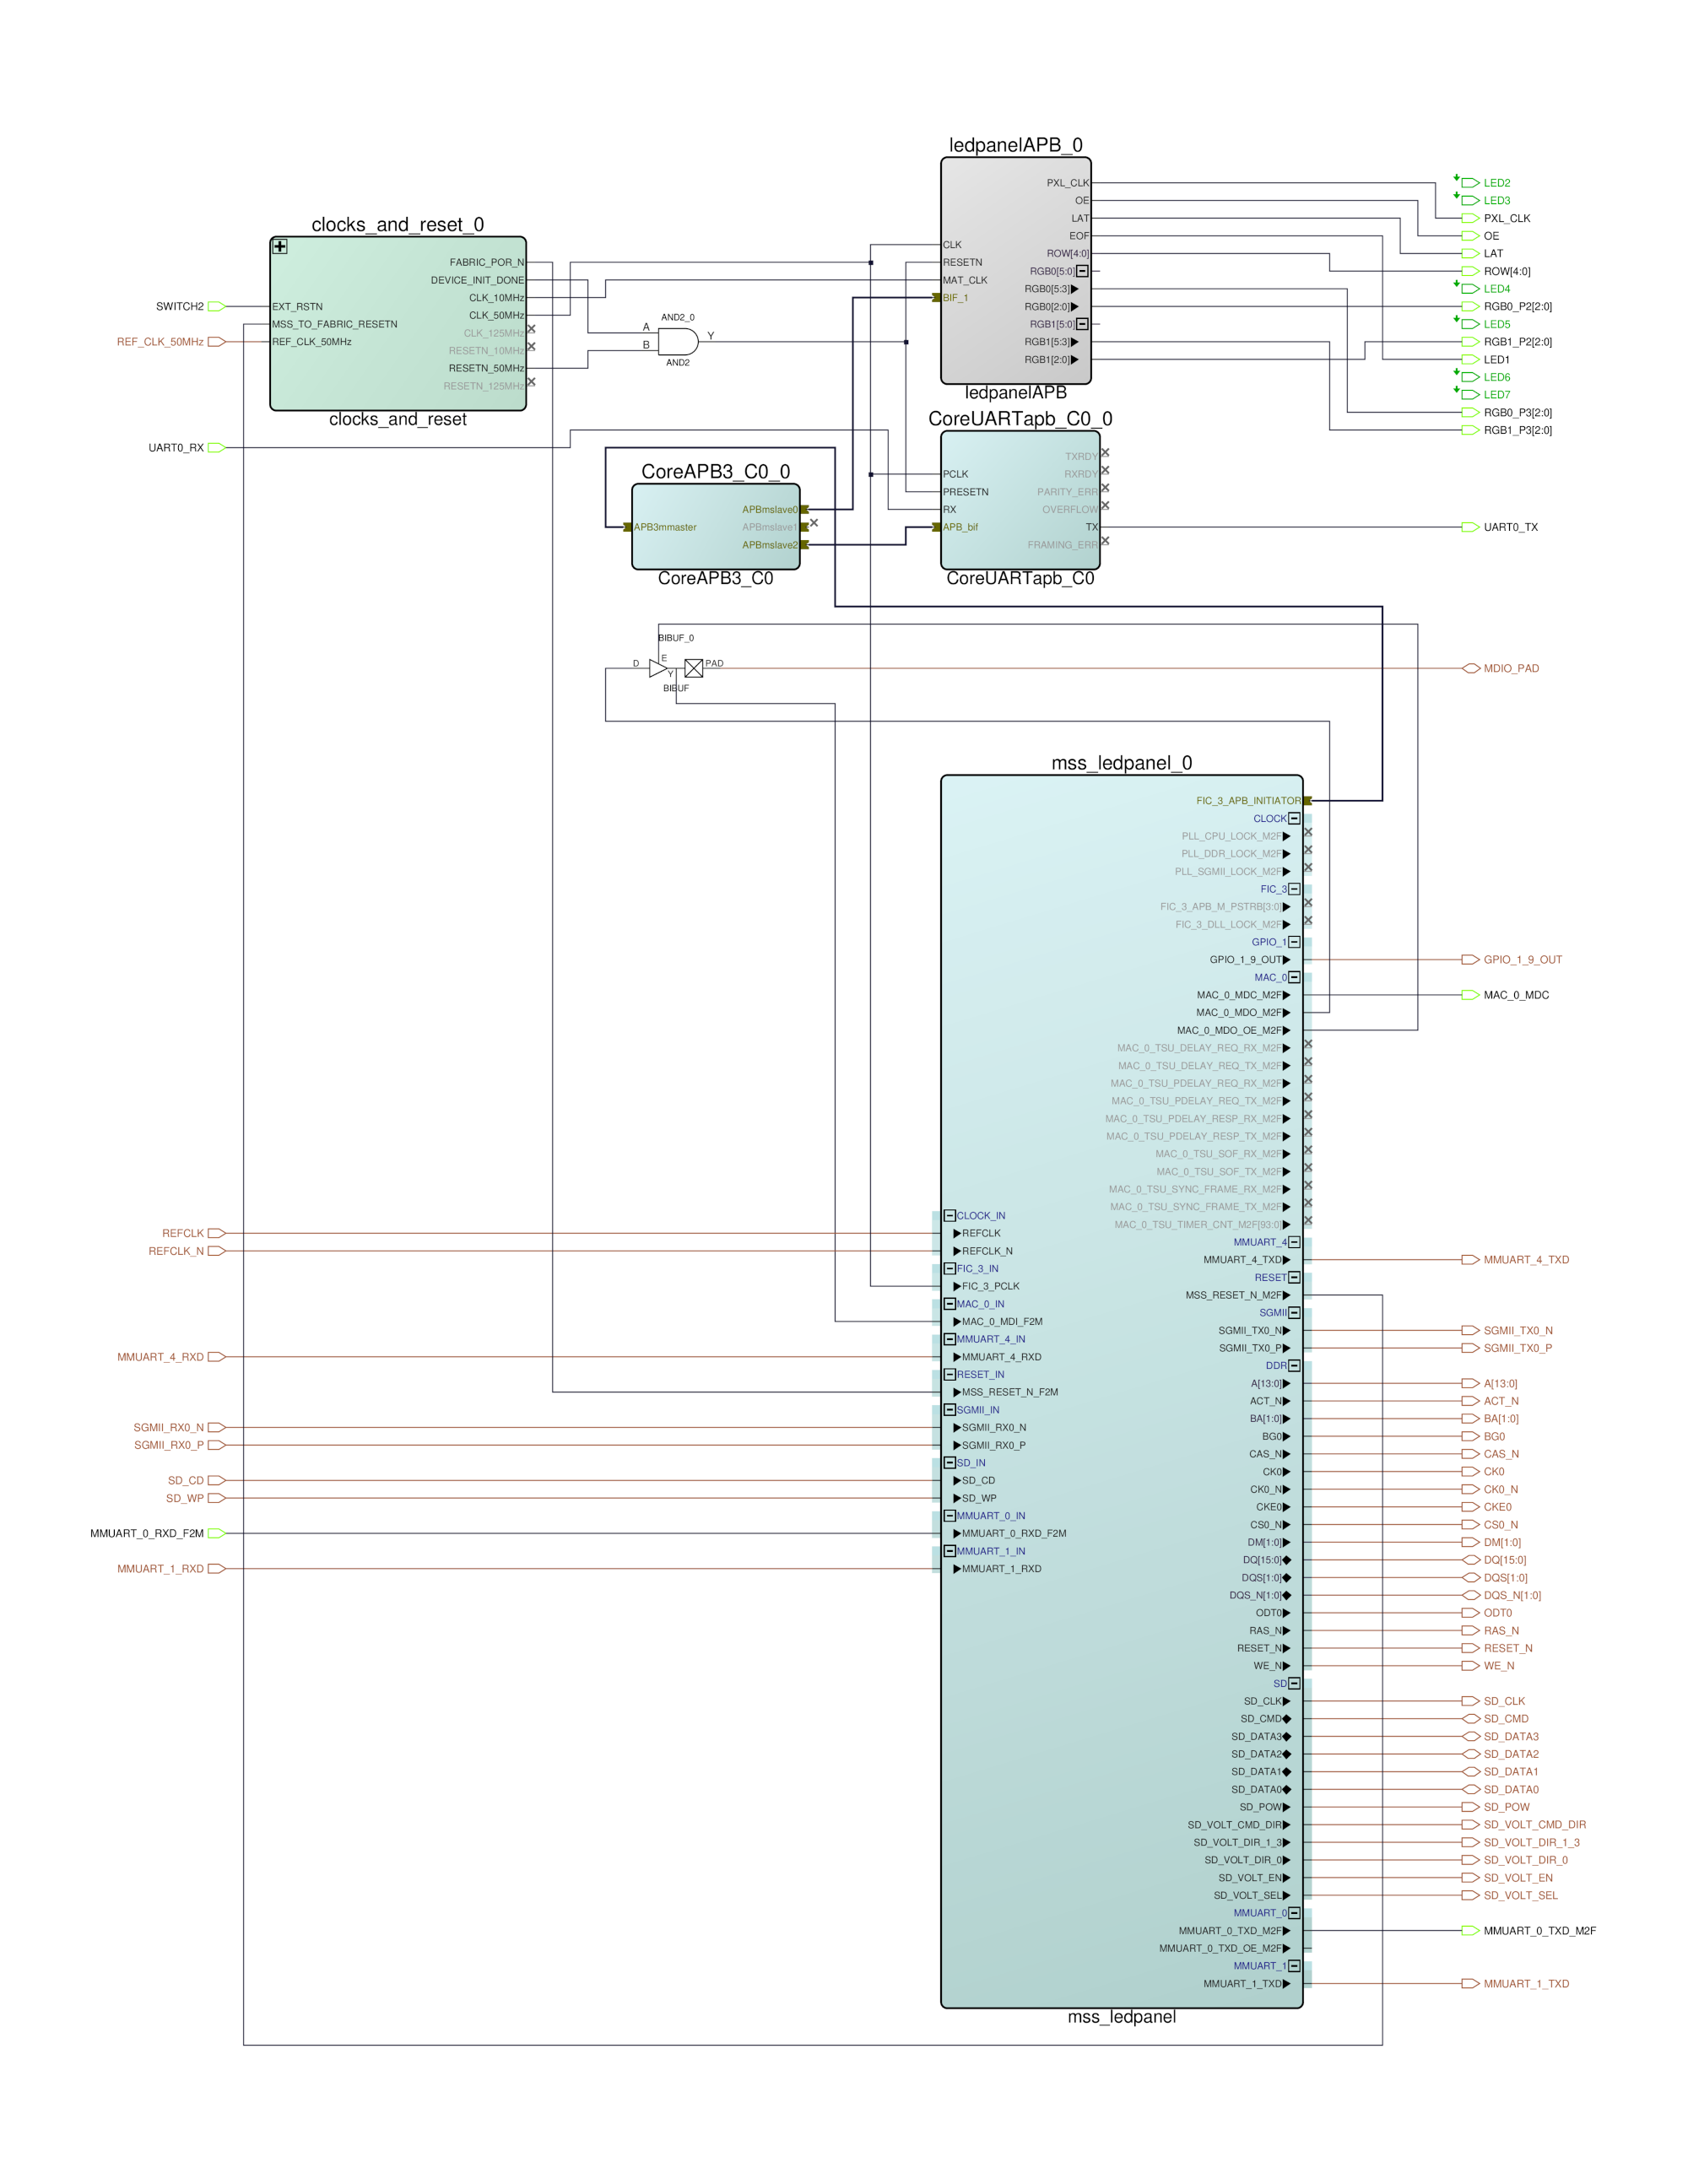Click unused X marker beside TXRDY pin
Screen dimensions: 1688x2184
1105,453
